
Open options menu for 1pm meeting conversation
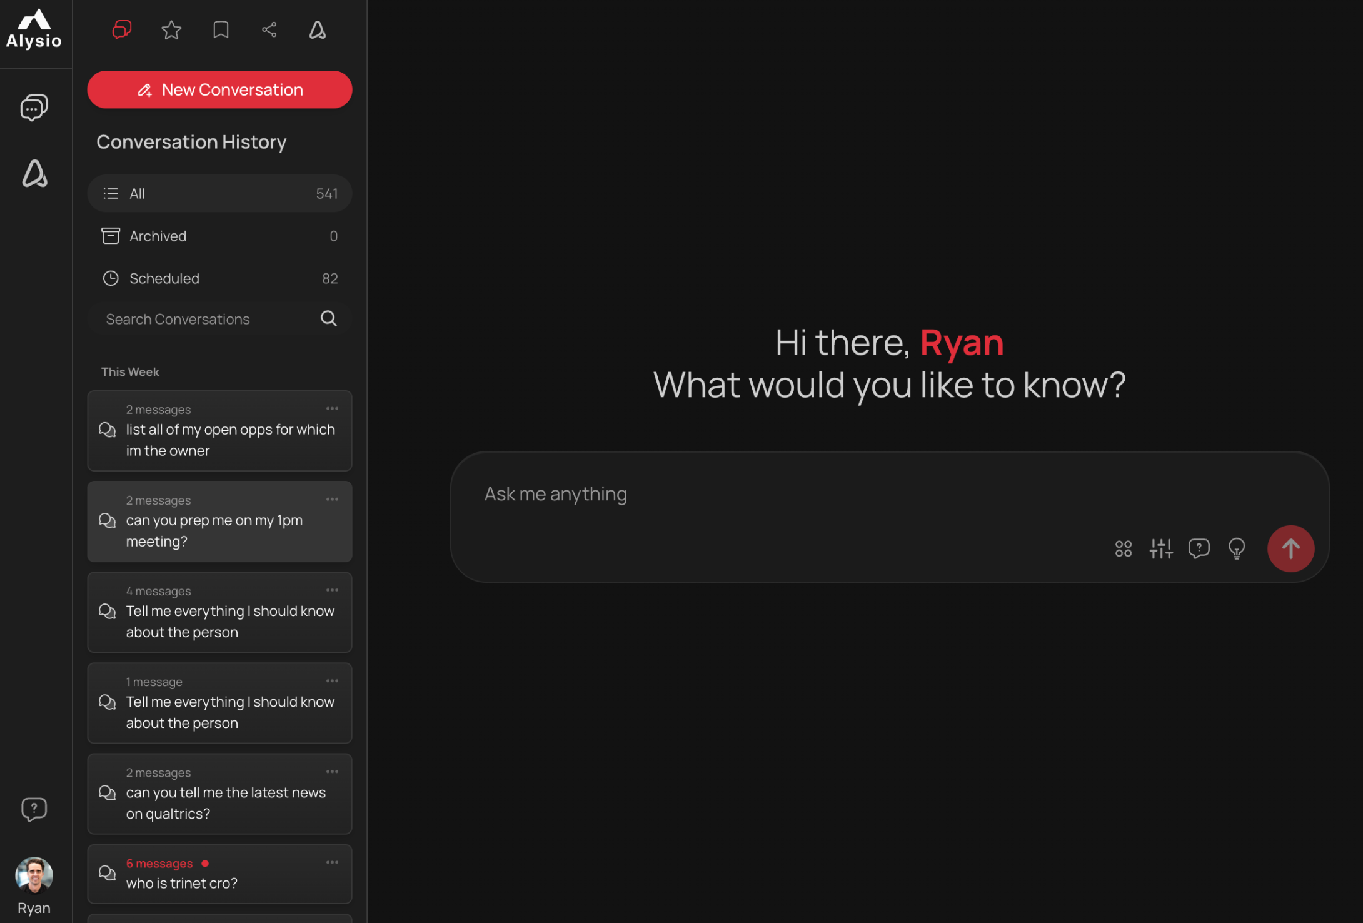(x=332, y=499)
